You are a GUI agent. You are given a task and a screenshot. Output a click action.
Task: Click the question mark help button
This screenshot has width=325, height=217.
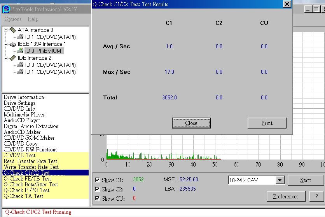pyautogui.click(x=316, y=196)
